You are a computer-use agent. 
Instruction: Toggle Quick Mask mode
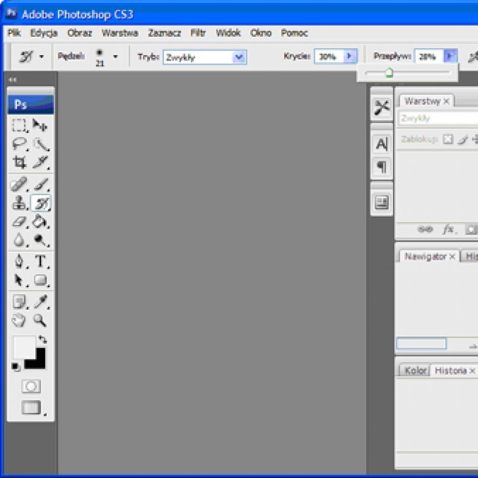[x=31, y=386]
